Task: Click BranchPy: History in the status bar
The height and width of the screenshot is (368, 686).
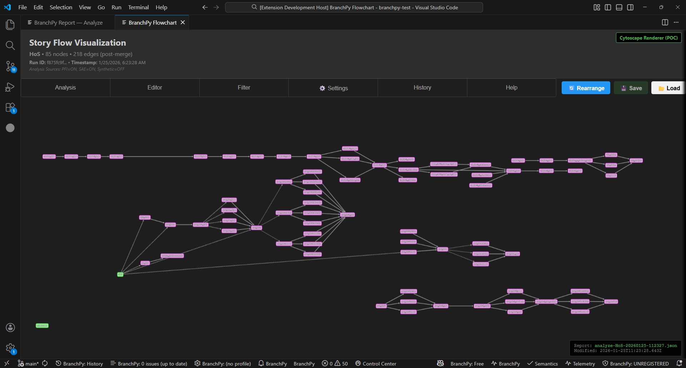Action: point(79,363)
